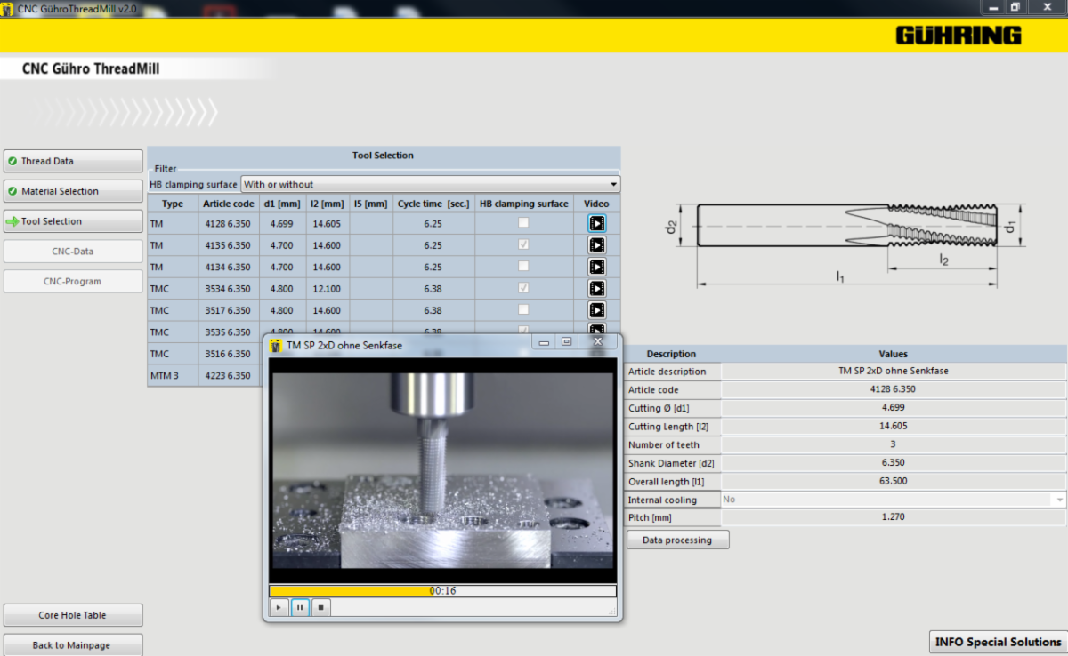Open the Core Hole Table
Viewport: 1068px width, 656px height.
click(x=73, y=615)
